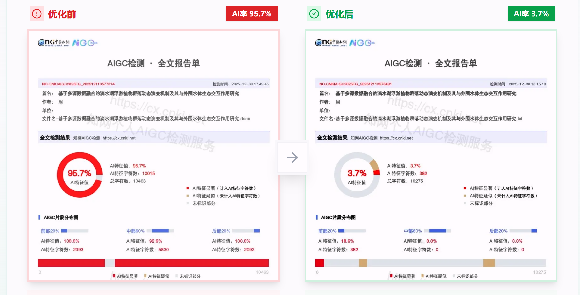
Task: Click the 总字符数 value 10463
Action: click(139, 181)
